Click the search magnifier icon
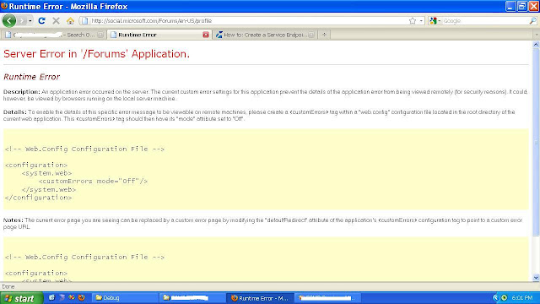The image size is (540, 304). click(x=532, y=20)
